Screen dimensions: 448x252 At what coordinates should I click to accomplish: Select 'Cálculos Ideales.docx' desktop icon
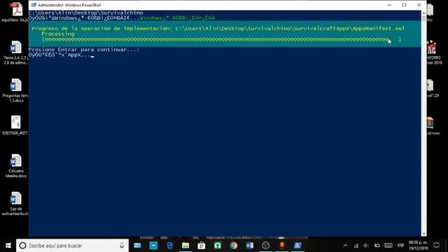tap(15, 166)
